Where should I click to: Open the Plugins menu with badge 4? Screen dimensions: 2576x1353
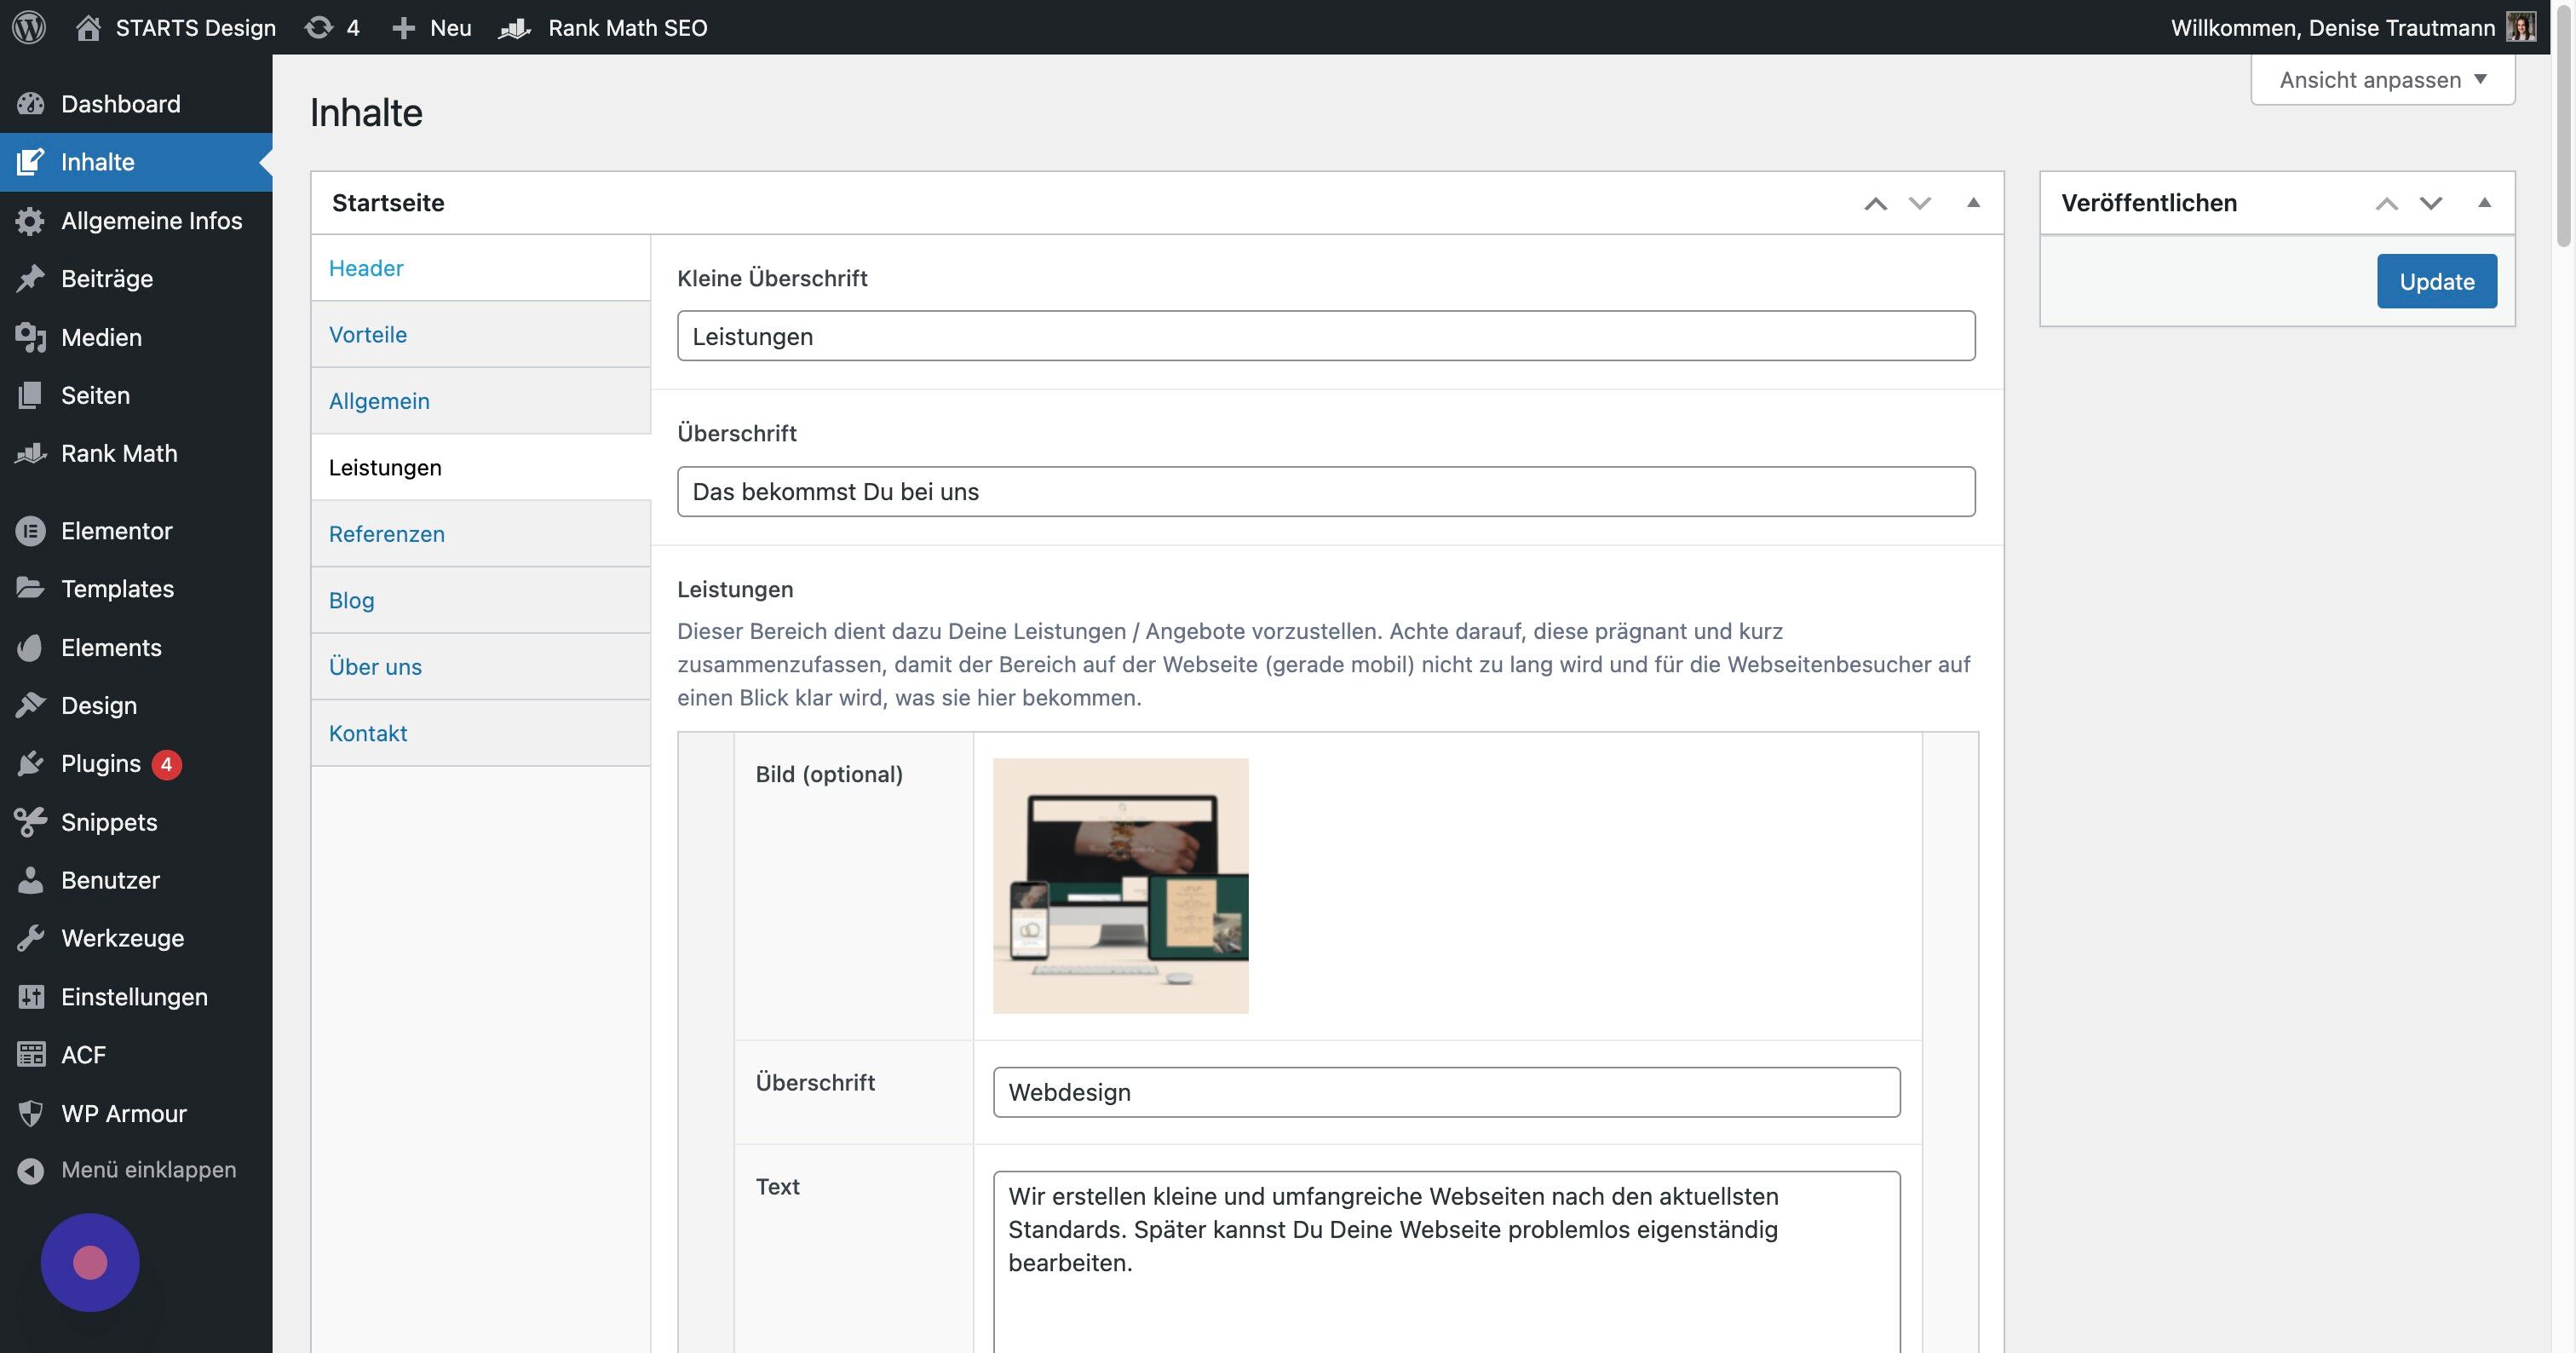pos(136,763)
